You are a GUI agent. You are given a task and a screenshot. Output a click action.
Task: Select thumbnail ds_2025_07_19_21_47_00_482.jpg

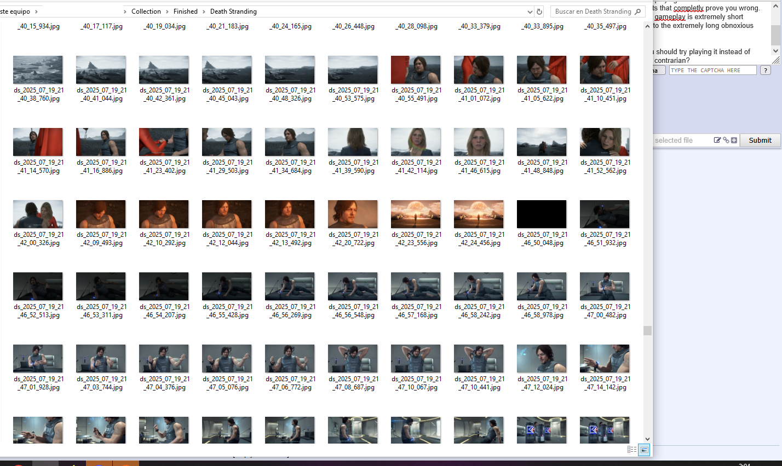605,287
